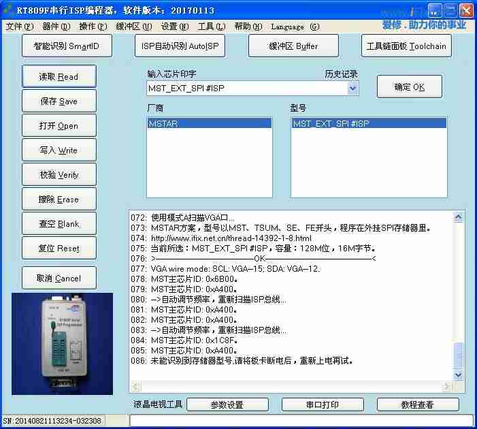Open 参数设置 parameter settings

(227, 404)
